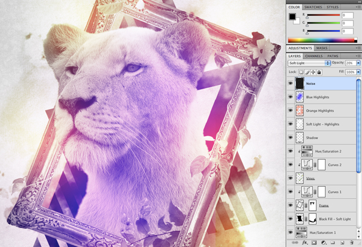Image resolution: width=362 pixels, height=247 pixels.
Task: Hide the Orange Highlights layer
Action: coord(290,111)
